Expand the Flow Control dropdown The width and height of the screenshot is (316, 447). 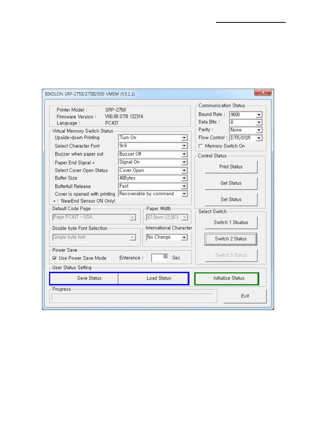pyautogui.click(x=246, y=138)
